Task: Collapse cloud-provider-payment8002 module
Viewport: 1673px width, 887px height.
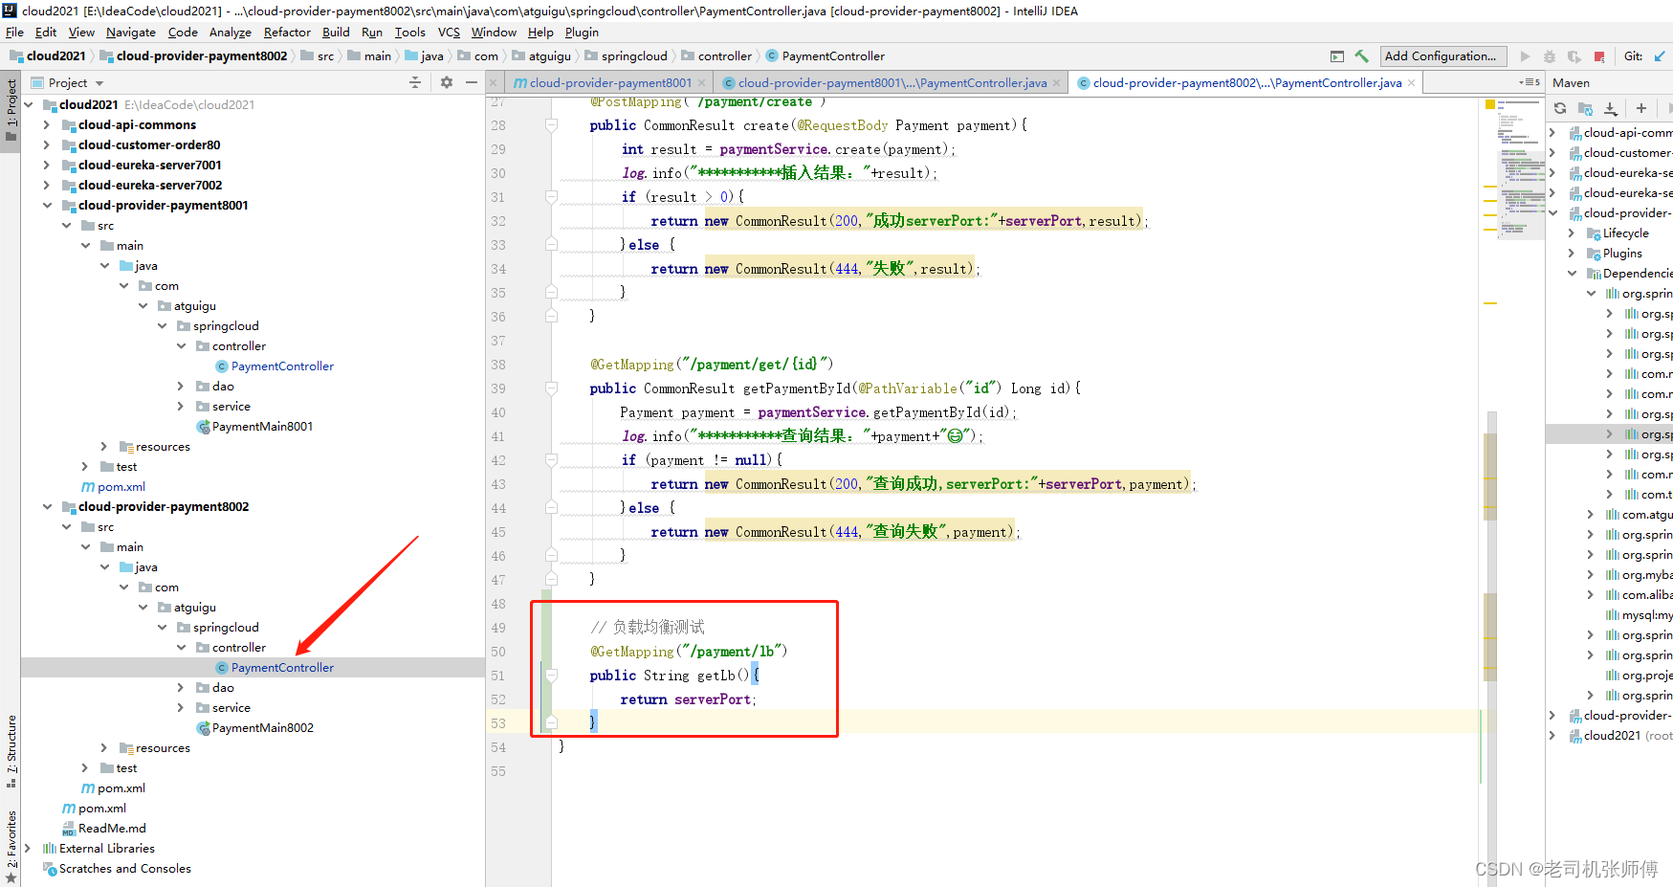Action: [47, 507]
